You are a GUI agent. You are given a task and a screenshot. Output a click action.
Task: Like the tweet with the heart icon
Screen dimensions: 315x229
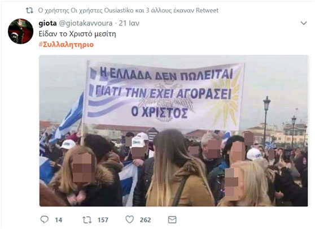click(x=130, y=219)
